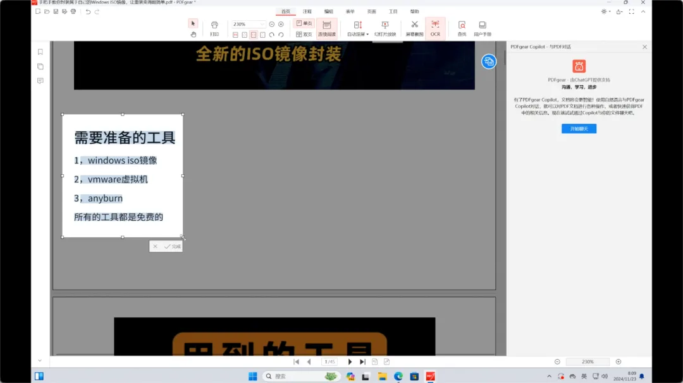This screenshot has height=383, width=683.
Task: Open the bookmarks sidebar panel
Action: (40, 52)
